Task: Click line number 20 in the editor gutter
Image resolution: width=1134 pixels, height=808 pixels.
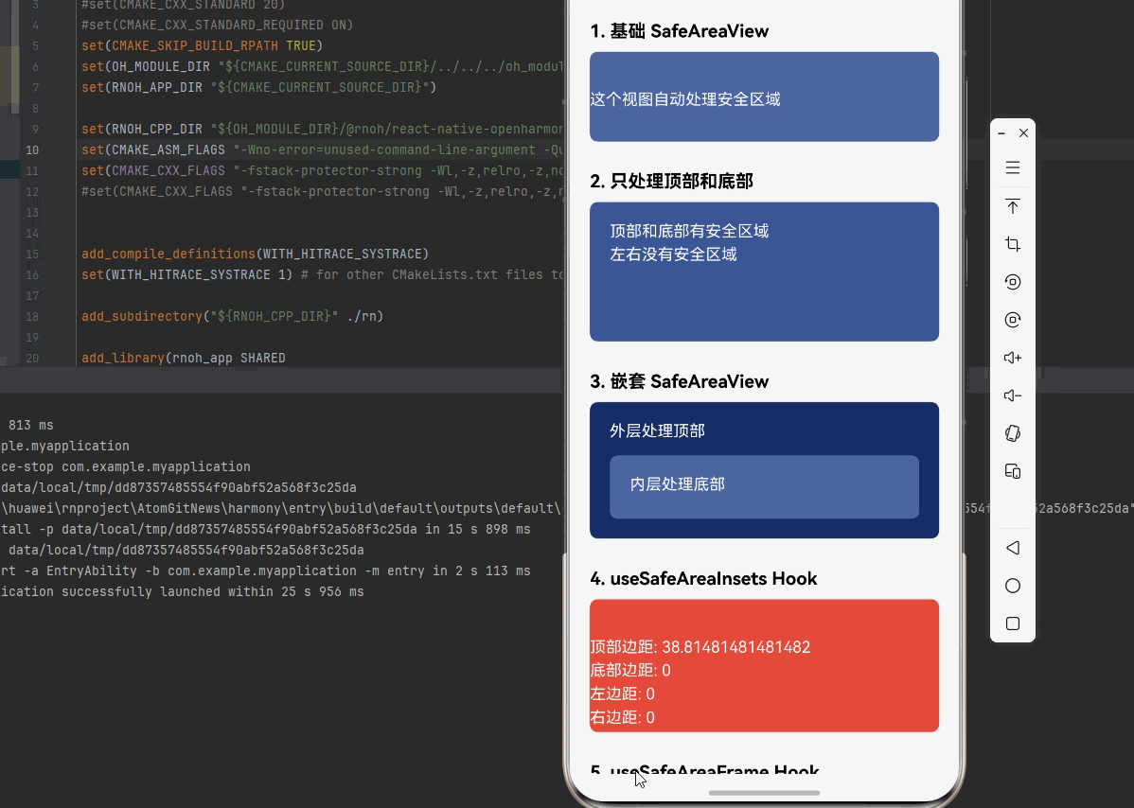Action: tap(32, 359)
